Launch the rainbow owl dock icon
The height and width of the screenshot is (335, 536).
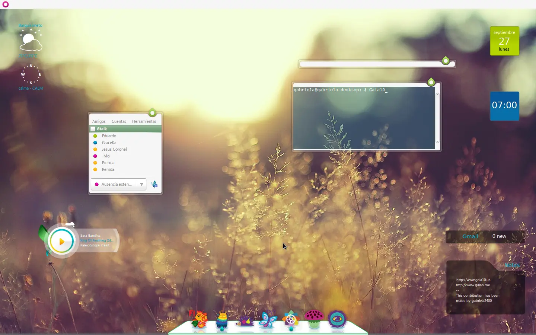(222, 321)
